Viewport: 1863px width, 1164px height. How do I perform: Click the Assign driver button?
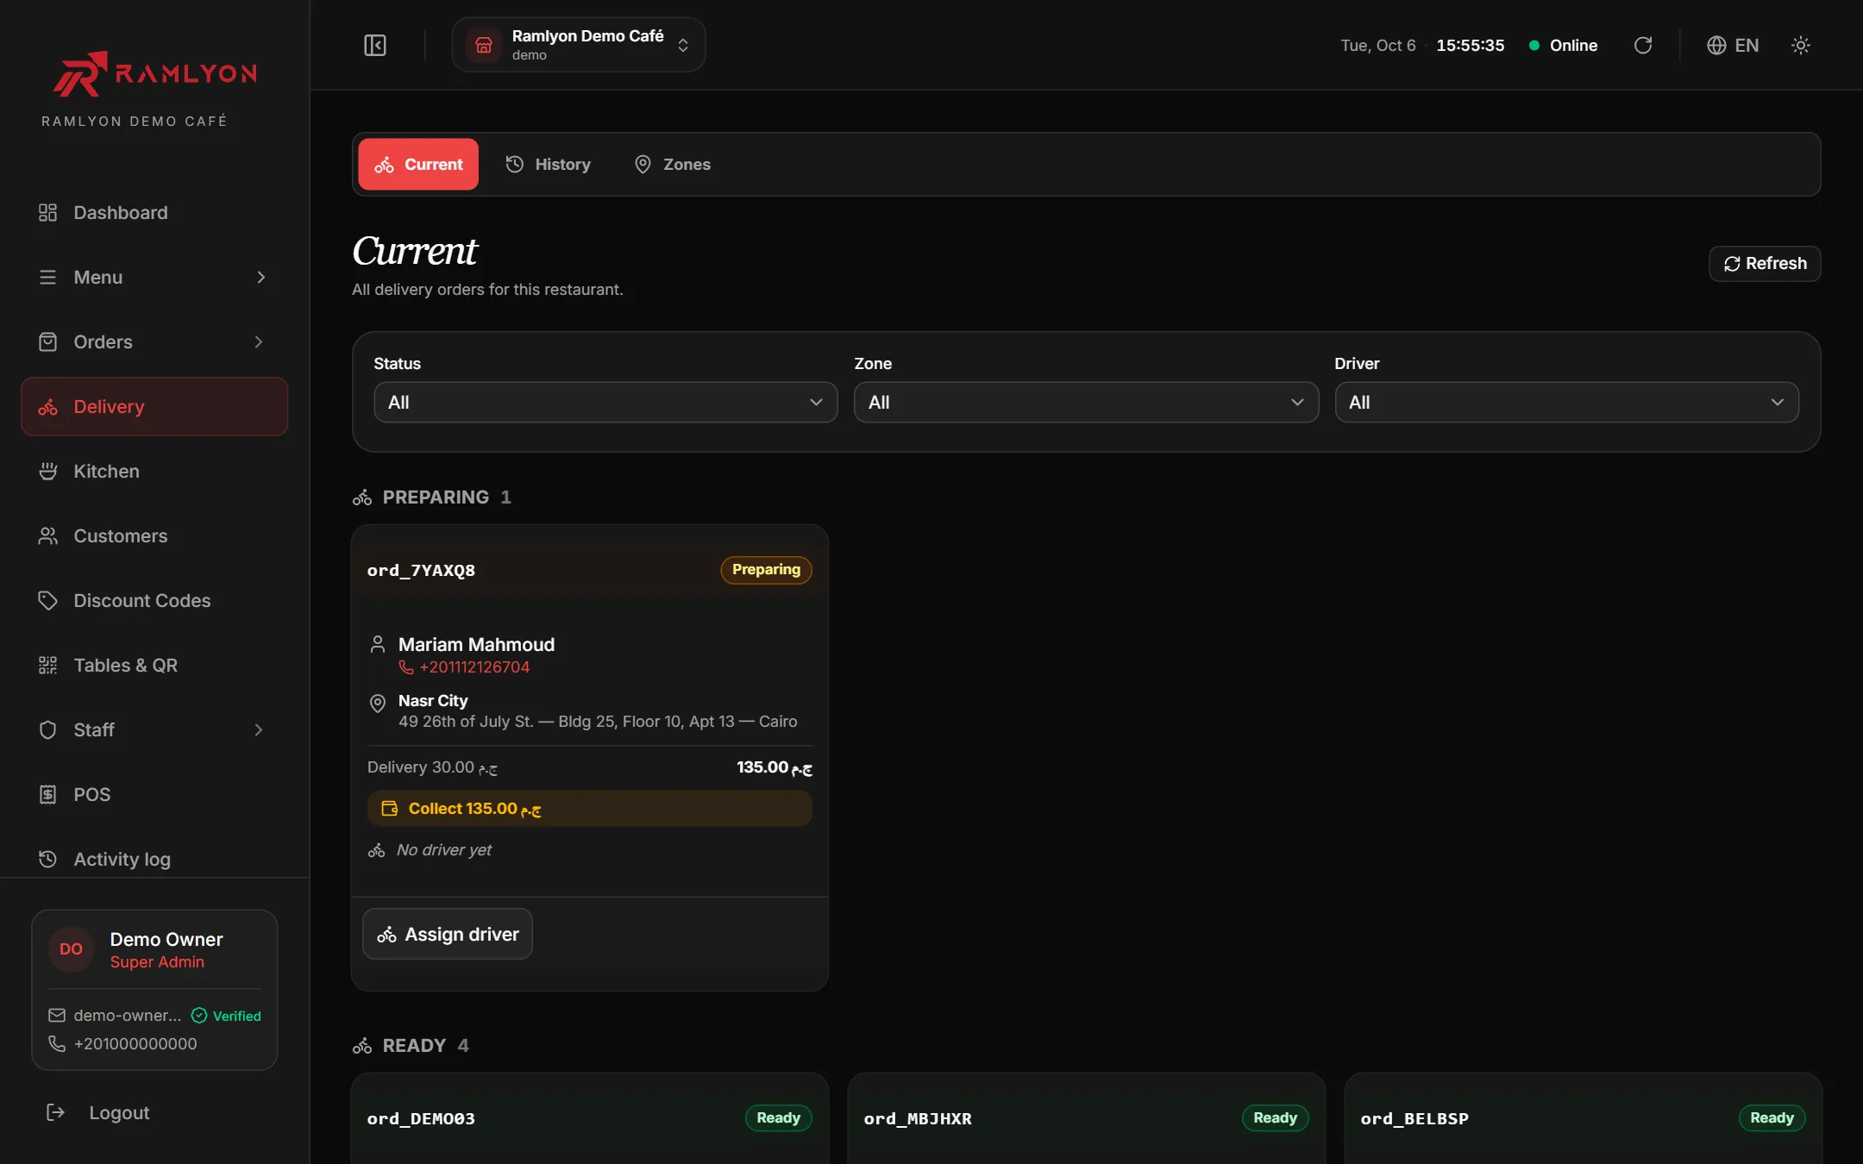click(448, 934)
